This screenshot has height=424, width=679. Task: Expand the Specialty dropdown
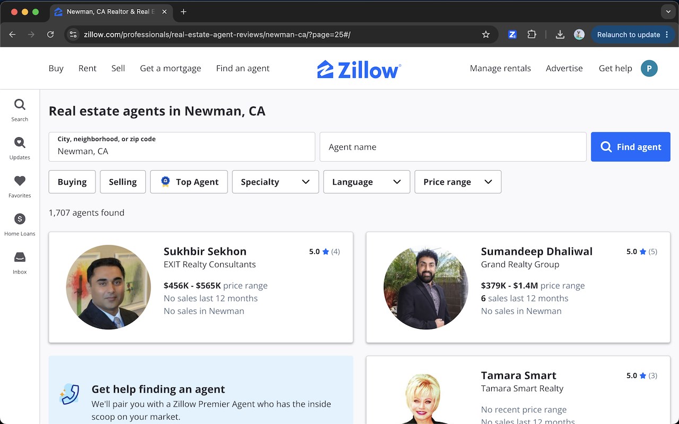coord(275,182)
